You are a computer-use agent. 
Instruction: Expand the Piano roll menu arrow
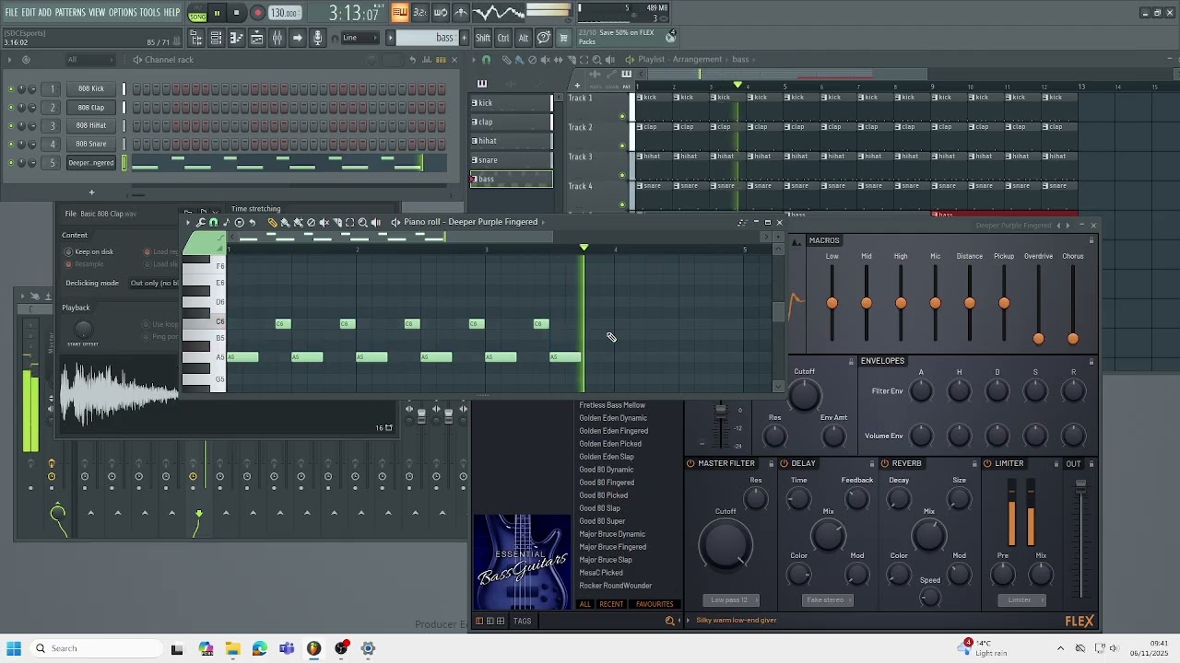pos(187,222)
